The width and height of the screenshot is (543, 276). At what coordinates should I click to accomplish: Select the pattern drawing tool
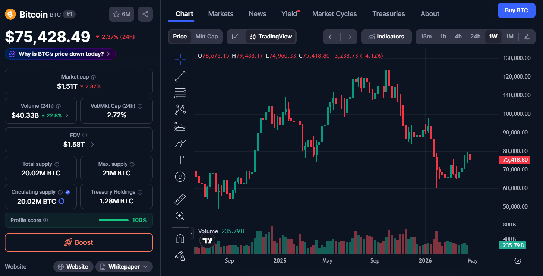coord(180,110)
